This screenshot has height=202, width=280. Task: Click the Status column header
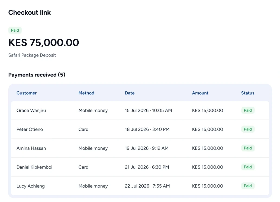pos(248,93)
